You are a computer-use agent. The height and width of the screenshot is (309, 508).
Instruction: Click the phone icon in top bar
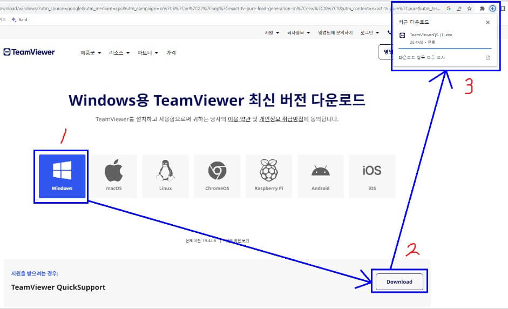point(389,32)
